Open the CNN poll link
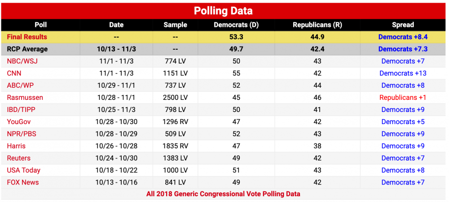 click(x=14, y=73)
